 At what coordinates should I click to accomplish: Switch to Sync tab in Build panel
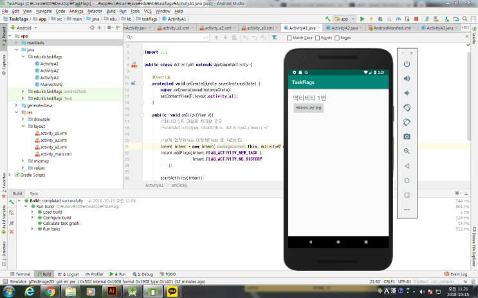(x=34, y=193)
